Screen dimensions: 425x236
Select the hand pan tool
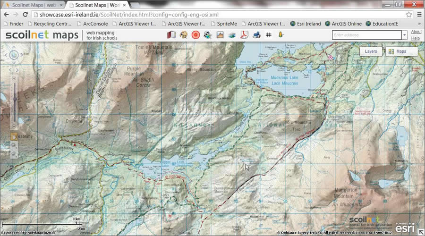click(x=14, y=136)
